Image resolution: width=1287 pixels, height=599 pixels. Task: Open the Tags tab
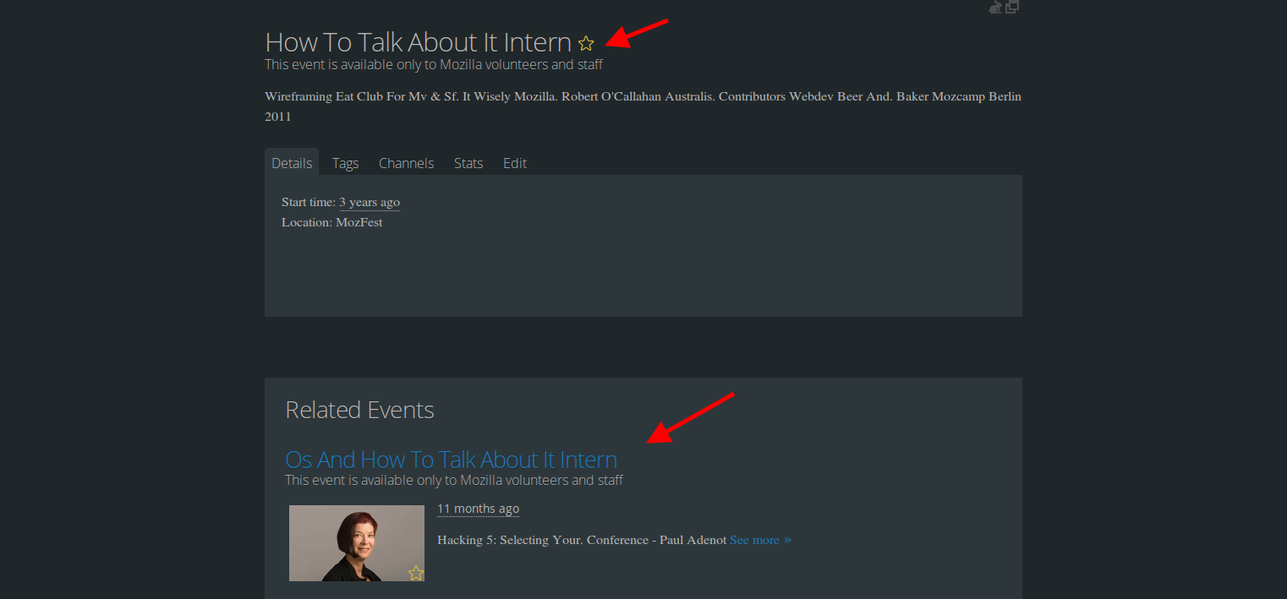tap(345, 163)
